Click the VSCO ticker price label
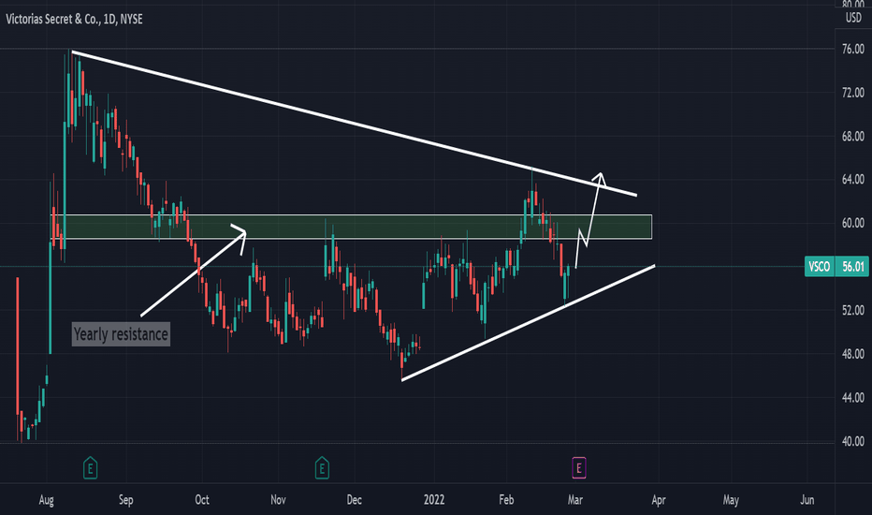Image resolution: width=872 pixels, height=515 pixels. coord(820,267)
